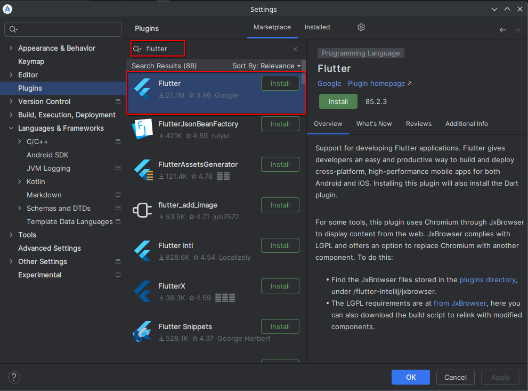Install the Flutter Snippets plugin
The image size is (528, 391).
pos(280,326)
